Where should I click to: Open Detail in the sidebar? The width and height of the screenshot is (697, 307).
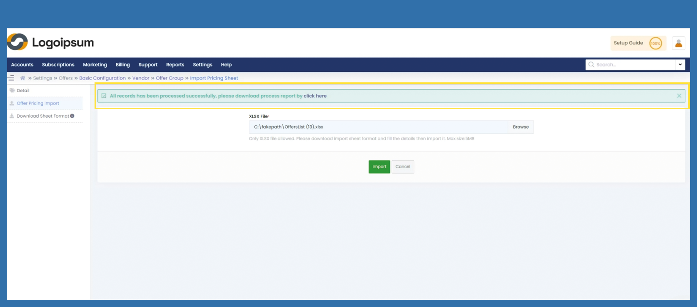tap(23, 91)
